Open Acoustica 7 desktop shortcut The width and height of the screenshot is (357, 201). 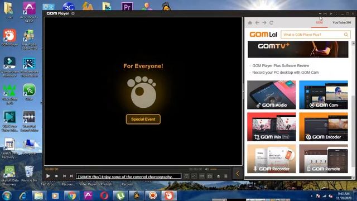click(29, 12)
